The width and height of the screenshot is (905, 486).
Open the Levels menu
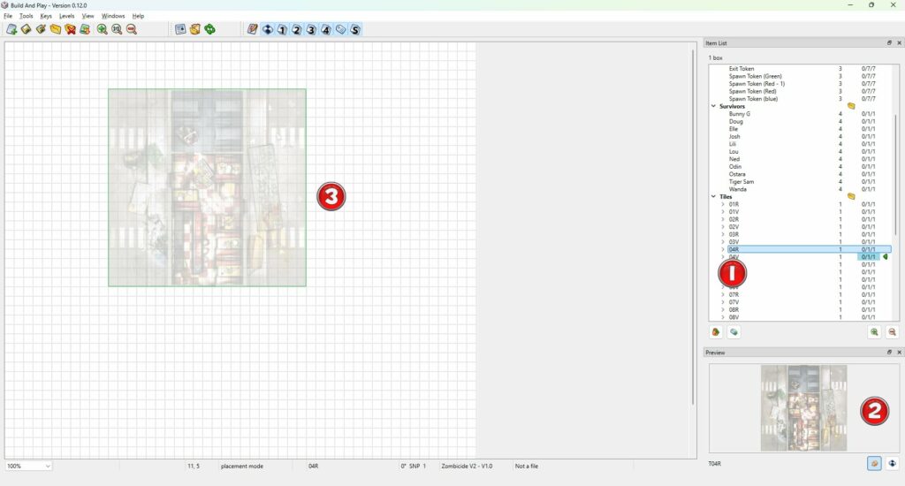tap(66, 16)
